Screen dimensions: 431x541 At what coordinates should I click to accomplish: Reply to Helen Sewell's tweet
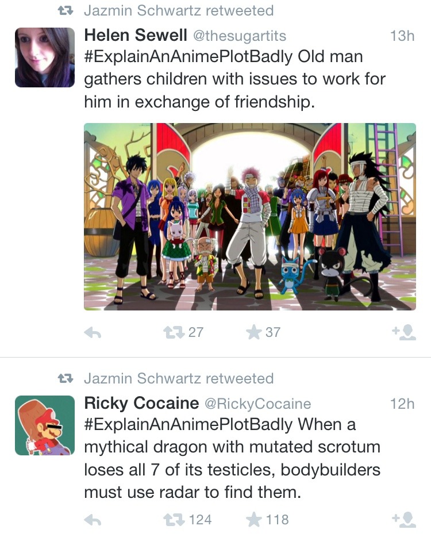[93, 333]
